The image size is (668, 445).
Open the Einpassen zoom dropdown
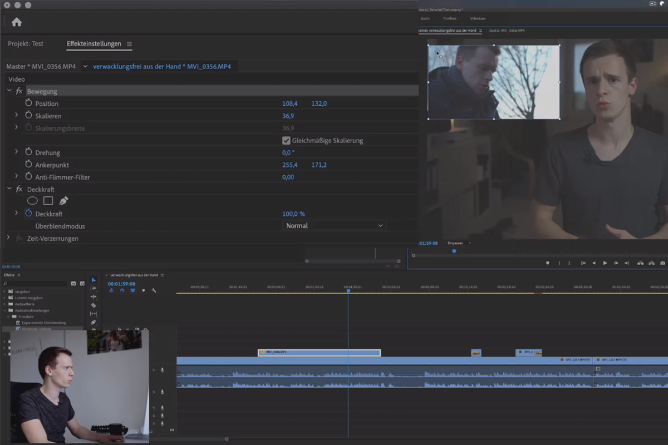[459, 243]
